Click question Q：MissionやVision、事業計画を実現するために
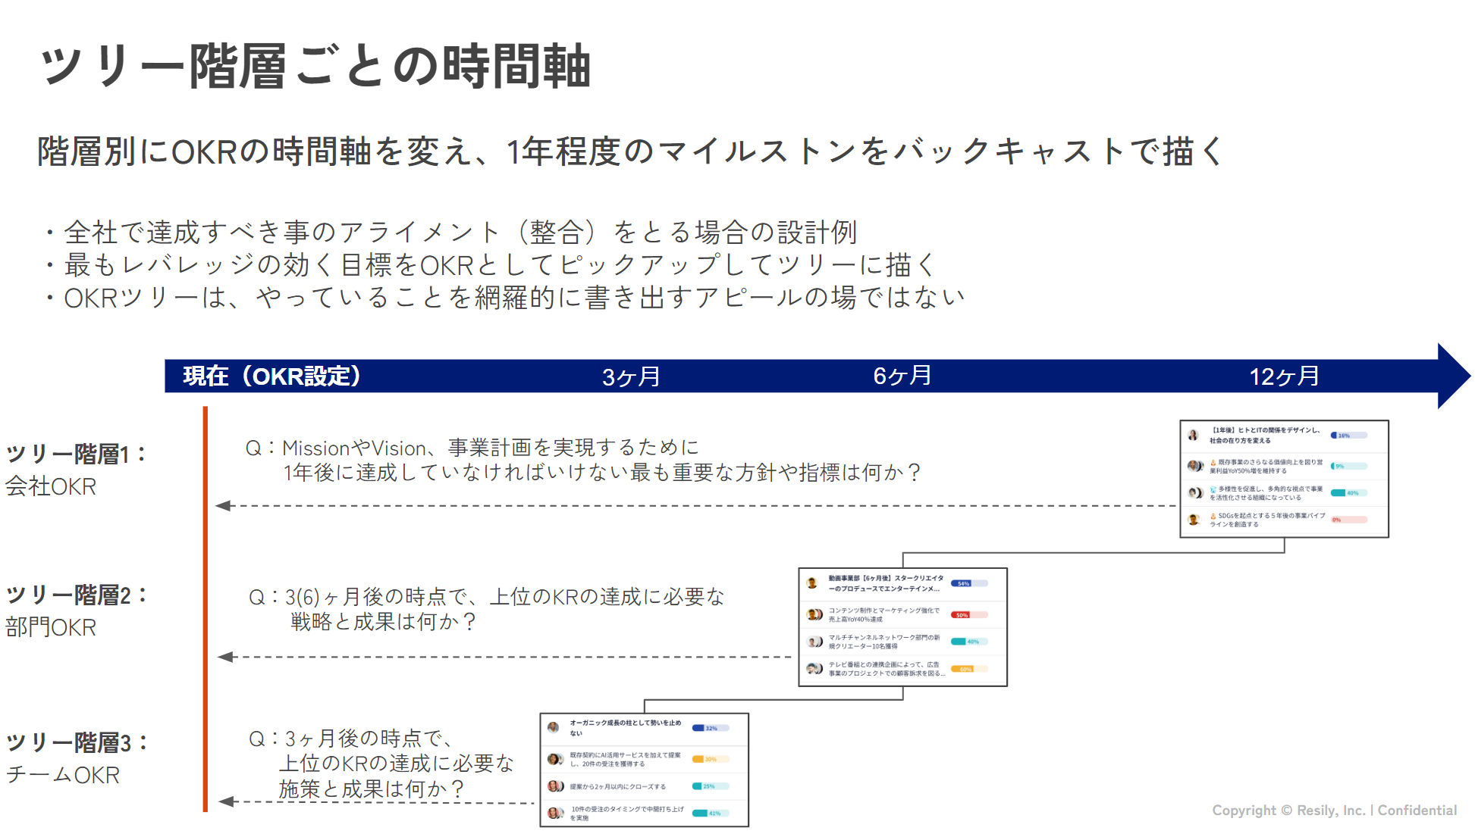 pos(582,460)
